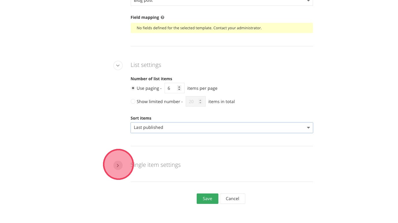Viewport: 398px width, 223px height.
Task: Click the items in total number field
Action: tap(192, 101)
